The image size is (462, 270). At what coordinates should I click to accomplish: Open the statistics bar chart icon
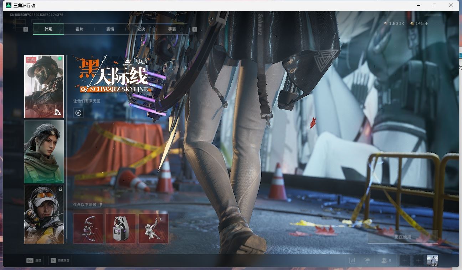[353, 260]
